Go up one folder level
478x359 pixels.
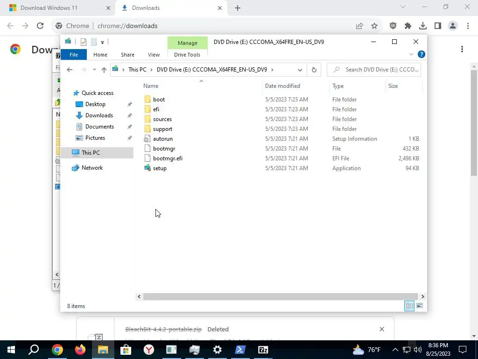point(104,70)
